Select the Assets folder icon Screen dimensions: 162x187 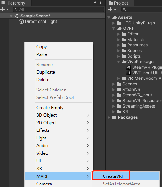(x=114, y=17)
